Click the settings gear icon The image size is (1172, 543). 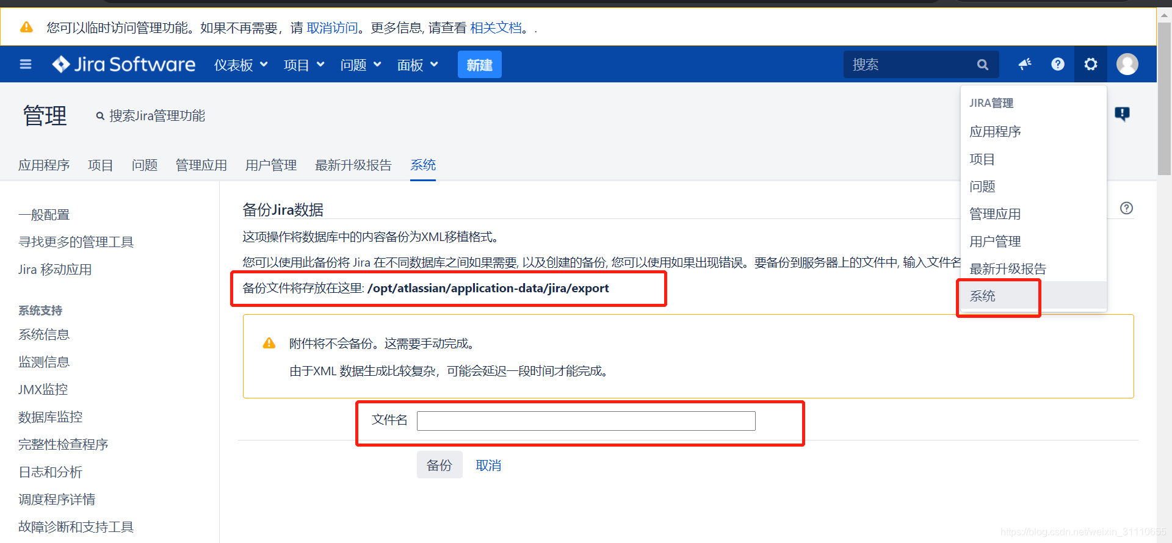point(1091,64)
